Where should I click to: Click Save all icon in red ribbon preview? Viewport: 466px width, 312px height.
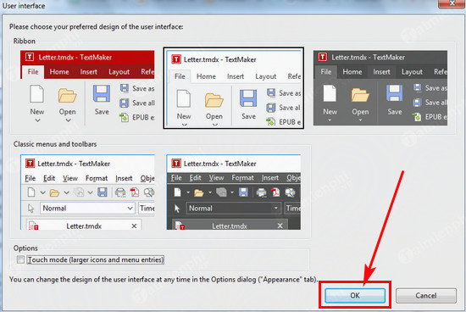(x=125, y=103)
